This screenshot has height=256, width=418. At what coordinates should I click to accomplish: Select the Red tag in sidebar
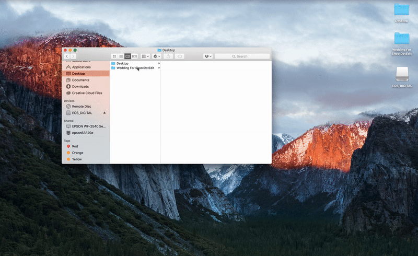click(75, 146)
